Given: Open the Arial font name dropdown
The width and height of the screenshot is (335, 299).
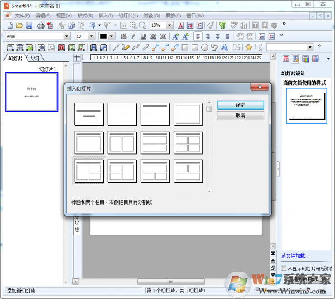Looking at the screenshot, I should point(67,36).
